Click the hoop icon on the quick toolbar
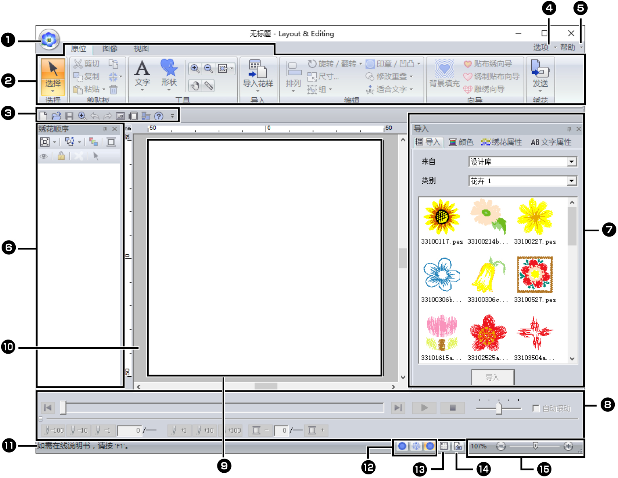This screenshot has width=618, height=478. [x=133, y=115]
